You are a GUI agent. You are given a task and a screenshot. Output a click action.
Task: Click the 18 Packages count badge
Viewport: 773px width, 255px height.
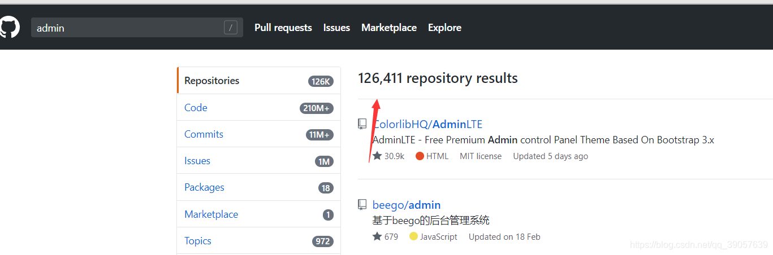pos(326,188)
